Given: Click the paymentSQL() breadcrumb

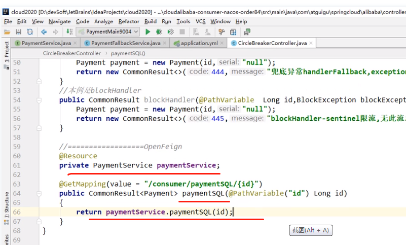Looking at the screenshot, I should (128, 53).
